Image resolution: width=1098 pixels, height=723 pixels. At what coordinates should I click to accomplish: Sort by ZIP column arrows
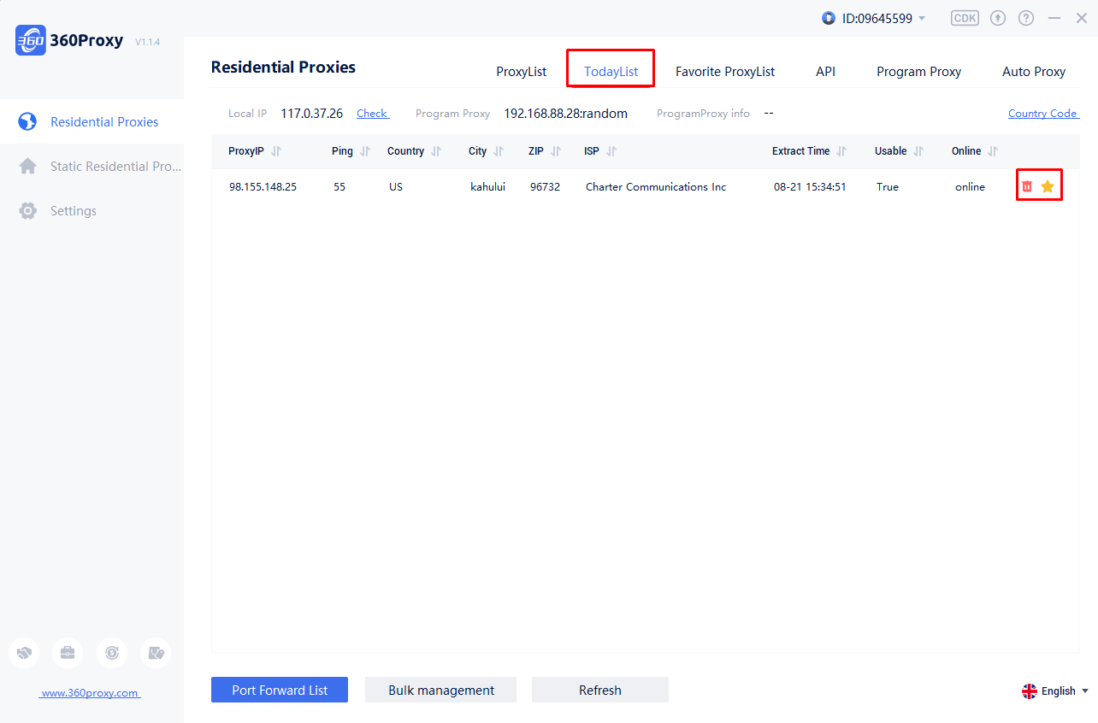tap(555, 151)
